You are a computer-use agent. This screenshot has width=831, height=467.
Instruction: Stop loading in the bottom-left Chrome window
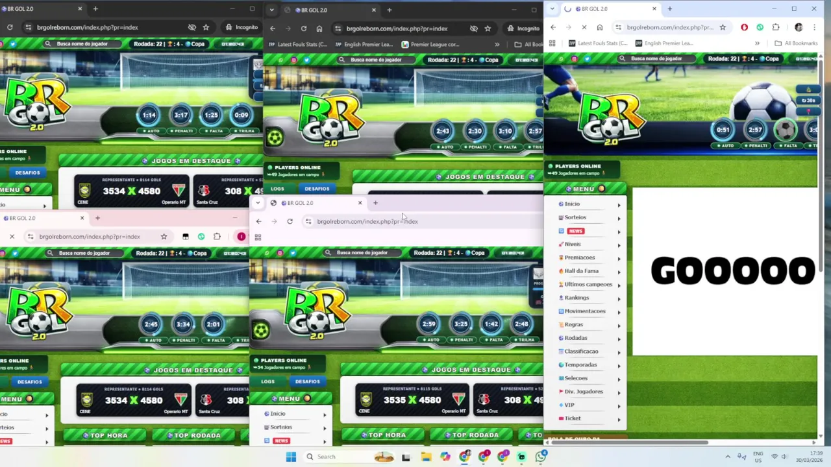[x=12, y=237]
